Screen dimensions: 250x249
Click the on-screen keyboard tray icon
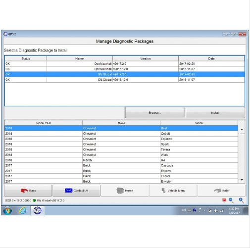189,210
